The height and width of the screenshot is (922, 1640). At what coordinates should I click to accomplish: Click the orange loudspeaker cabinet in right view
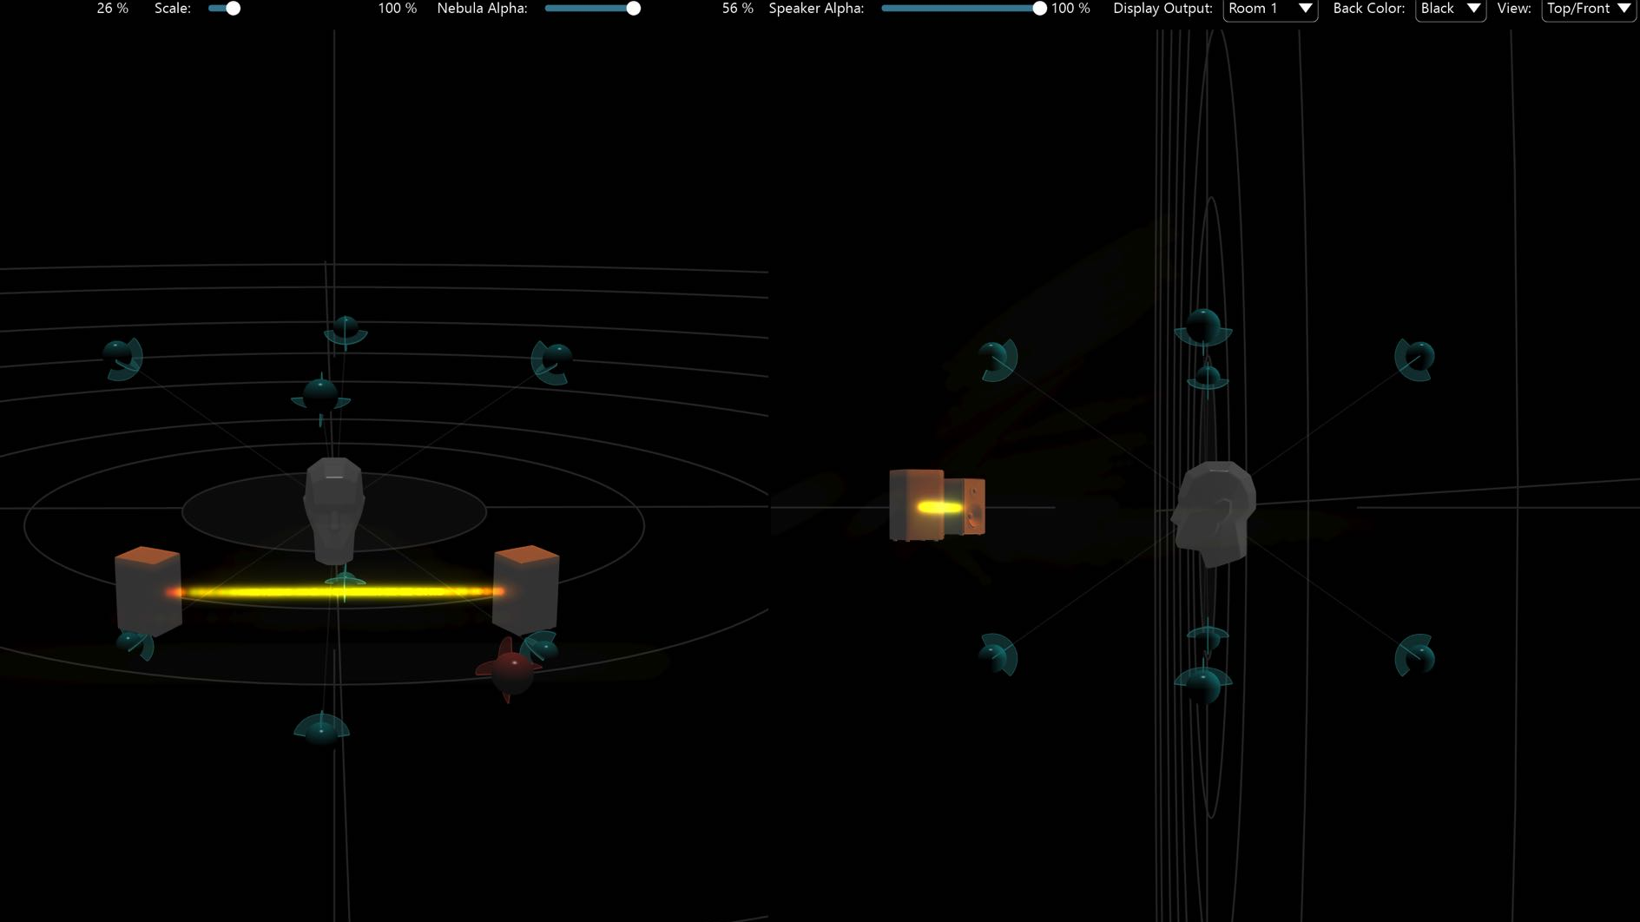coord(915,505)
